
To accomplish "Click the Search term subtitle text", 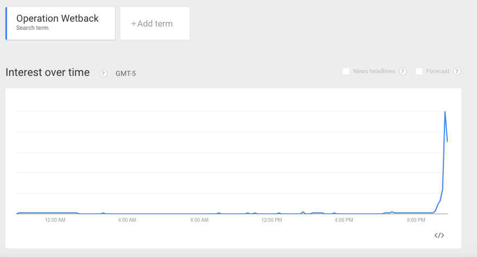I will (x=33, y=28).
